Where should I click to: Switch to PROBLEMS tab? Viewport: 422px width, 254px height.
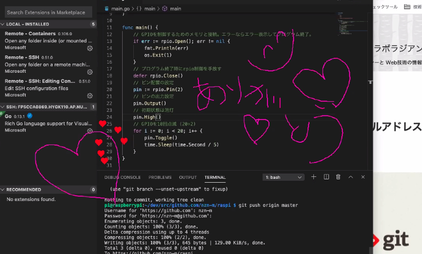click(x=160, y=177)
